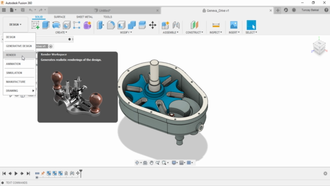Choose RENDER from workspace menu
This screenshot has height=186, width=330.
click(19, 55)
